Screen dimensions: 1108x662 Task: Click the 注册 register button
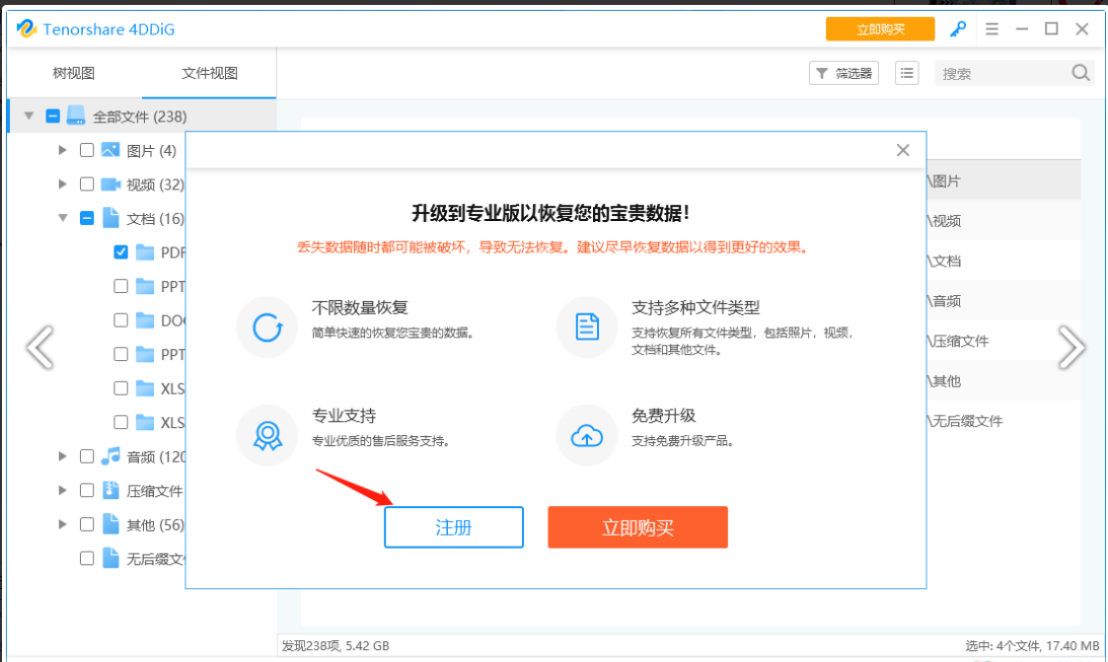454,527
